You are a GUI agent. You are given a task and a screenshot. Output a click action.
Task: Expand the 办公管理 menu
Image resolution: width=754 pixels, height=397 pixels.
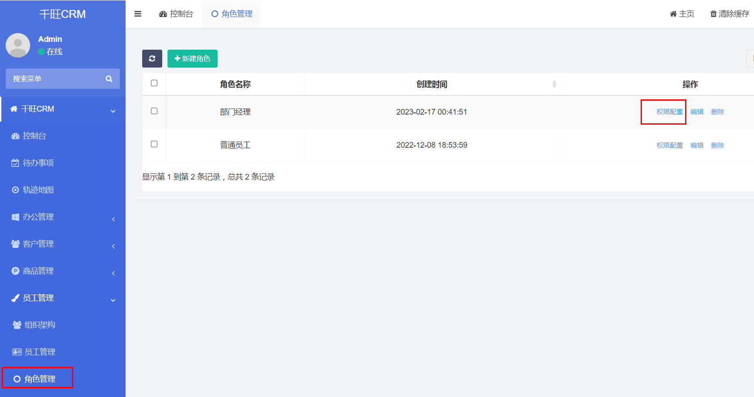click(x=63, y=217)
